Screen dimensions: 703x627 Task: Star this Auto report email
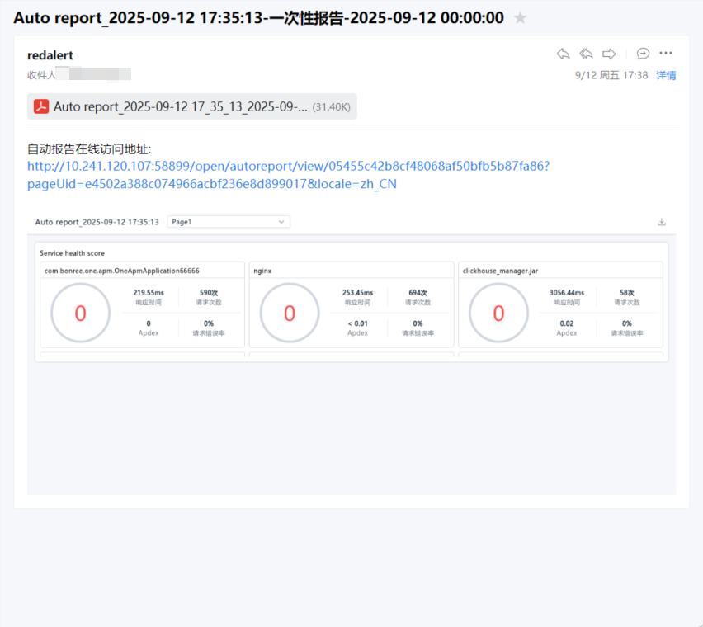pyautogui.click(x=520, y=18)
